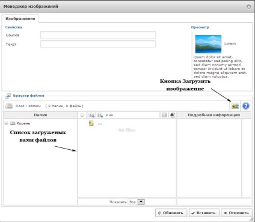Click the sort by extension icon
Image resolution: width=255 pixels, height=222 pixels.
[91, 115]
